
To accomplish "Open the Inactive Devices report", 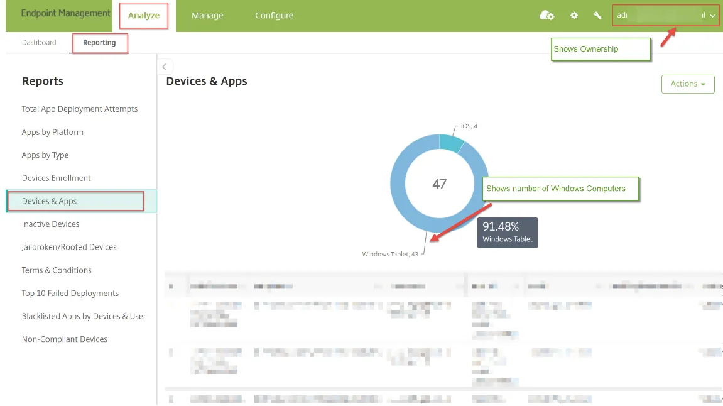I will [x=50, y=224].
